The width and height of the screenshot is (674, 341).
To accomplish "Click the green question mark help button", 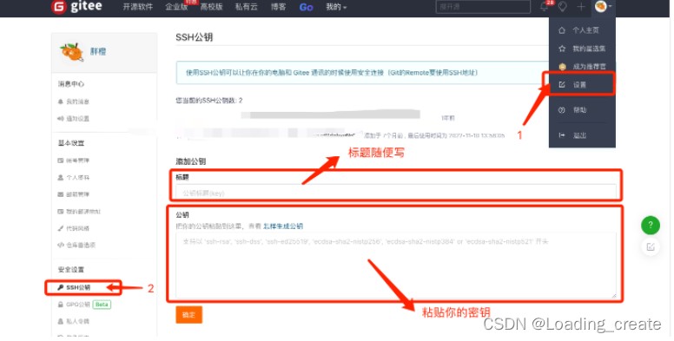I will click(x=651, y=225).
